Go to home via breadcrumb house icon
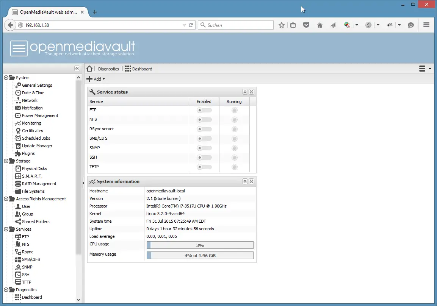 pos(89,69)
